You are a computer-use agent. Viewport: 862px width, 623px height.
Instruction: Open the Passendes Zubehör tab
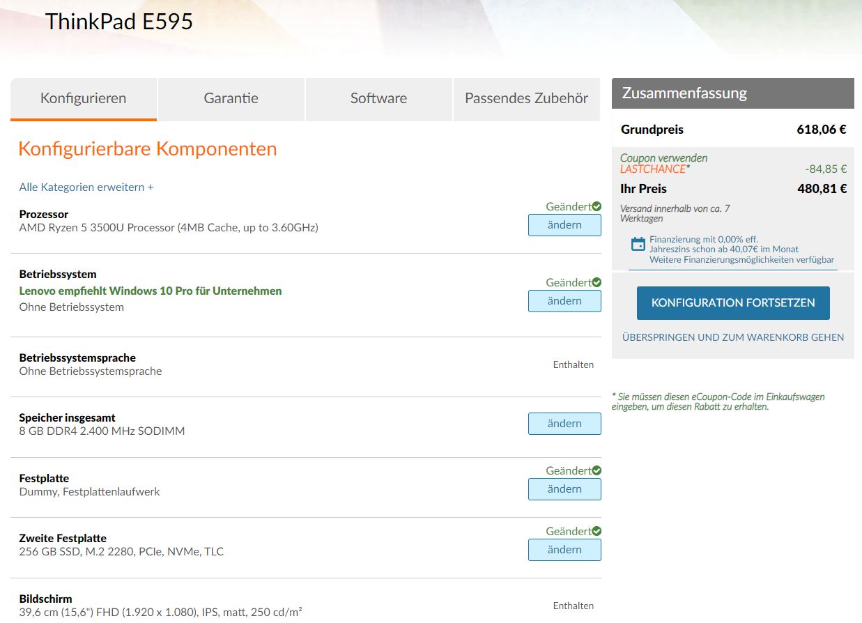click(527, 99)
